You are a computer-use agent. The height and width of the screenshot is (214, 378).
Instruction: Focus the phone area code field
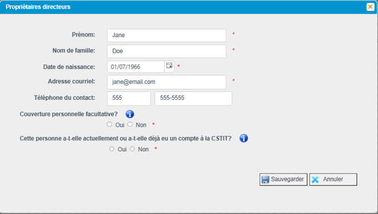coord(129,98)
